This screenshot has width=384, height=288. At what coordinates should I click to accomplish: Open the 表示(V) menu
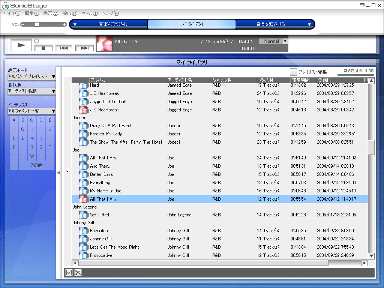point(51,13)
